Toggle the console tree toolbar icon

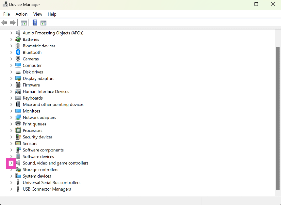24,23
